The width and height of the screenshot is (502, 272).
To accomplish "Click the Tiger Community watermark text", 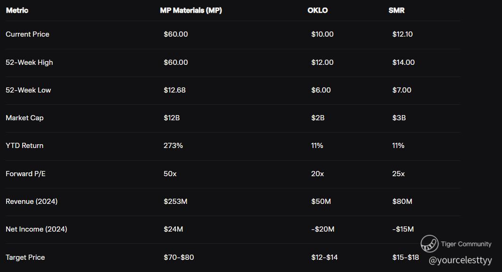I will (466, 244).
